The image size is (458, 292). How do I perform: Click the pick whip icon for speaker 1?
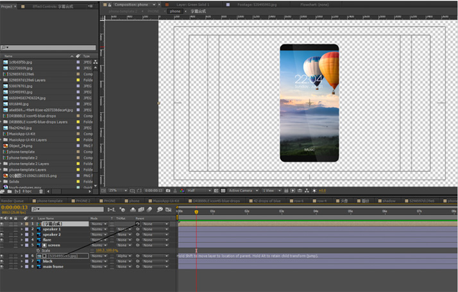(138, 229)
